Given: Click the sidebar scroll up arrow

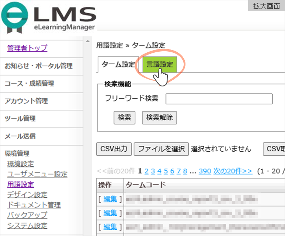Looking at the screenshot, I should (x=88, y=41).
